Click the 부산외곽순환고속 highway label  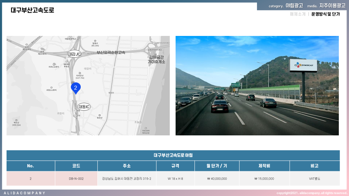[x=111, y=53]
